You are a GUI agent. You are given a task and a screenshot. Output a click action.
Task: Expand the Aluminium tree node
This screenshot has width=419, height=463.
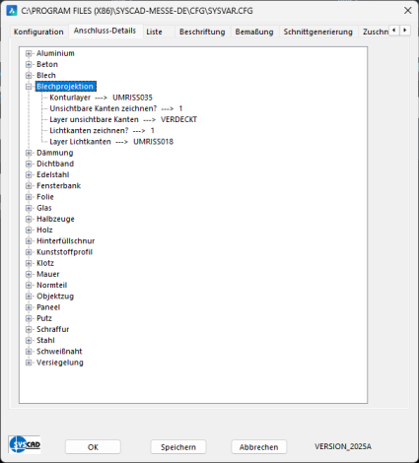click(29, 53)
